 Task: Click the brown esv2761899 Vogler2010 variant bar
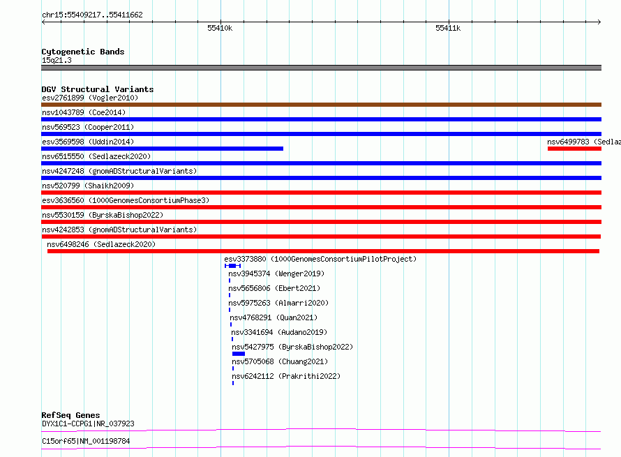click(x=321, y=105)
